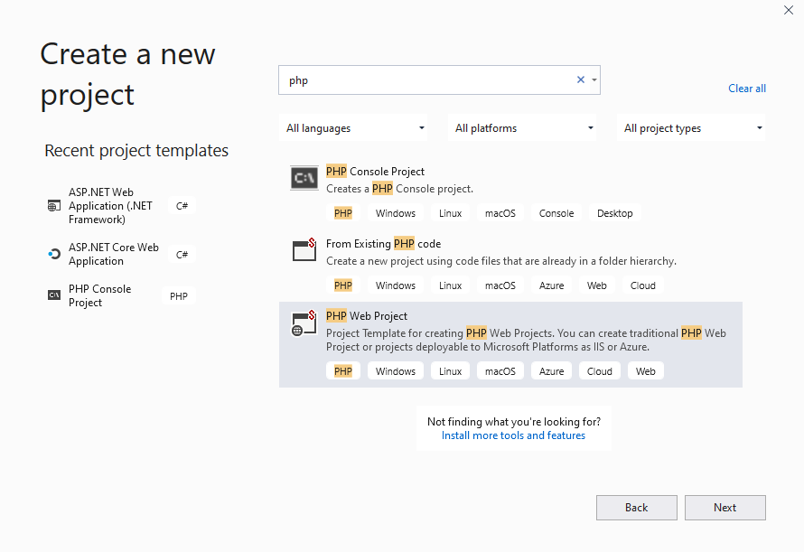Select the PHP Console Project template title
The width and height of the screenshot is (804, 552).
point(375,172)
